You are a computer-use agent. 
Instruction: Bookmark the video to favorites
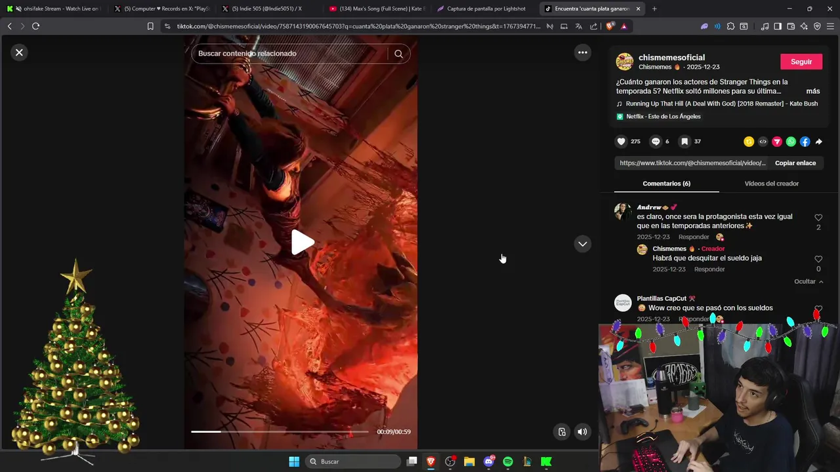click(684, 142)
